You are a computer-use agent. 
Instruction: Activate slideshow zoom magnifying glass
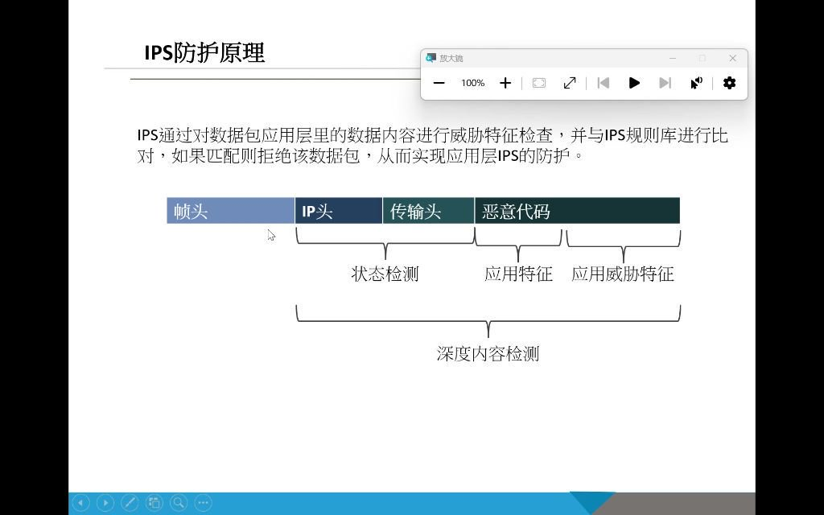(179, 503)
